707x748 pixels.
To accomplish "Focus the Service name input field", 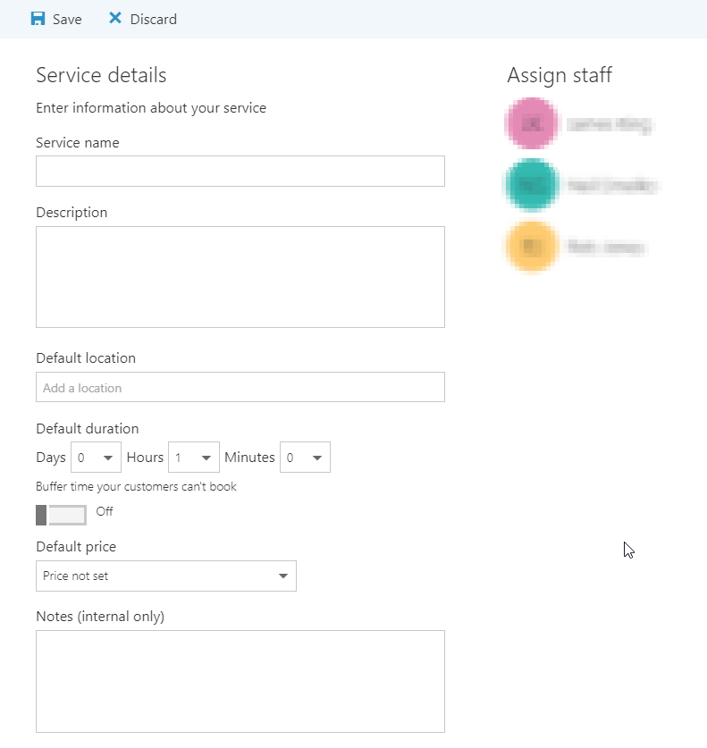I will pyautogui.click(x=240, y=172).
